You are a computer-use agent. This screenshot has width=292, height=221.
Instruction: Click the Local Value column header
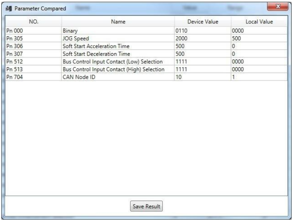tap(259, 22)
